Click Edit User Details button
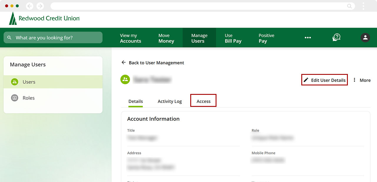377x182 pixels. pyautogui.click(x=325, y=80)
